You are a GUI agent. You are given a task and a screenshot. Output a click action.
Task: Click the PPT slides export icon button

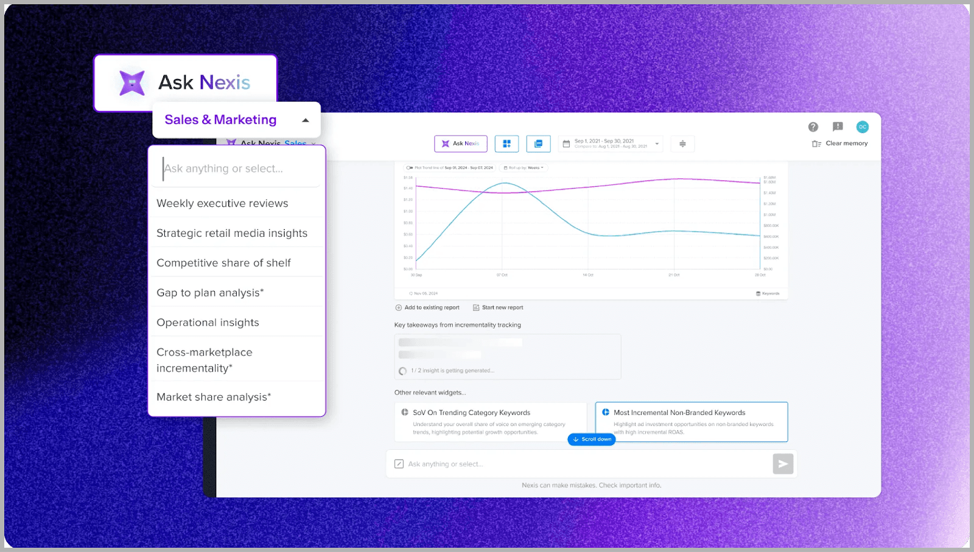[x=538, y=144]
